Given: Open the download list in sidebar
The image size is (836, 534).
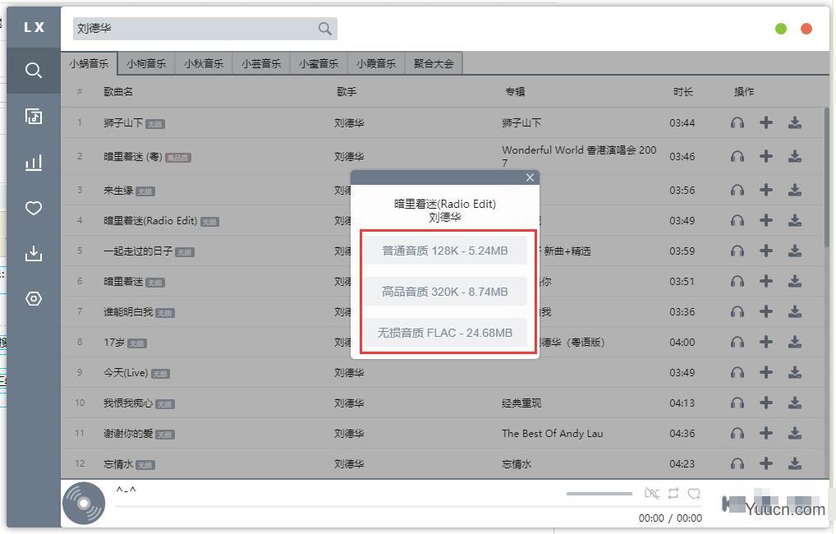Looking at the screenshot, I should pos(34,253).
